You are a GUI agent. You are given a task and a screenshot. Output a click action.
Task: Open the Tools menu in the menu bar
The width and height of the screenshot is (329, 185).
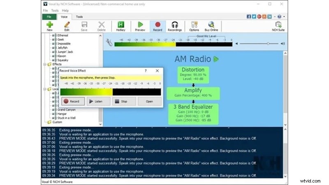pyautogui.click(x=56, y=10)
